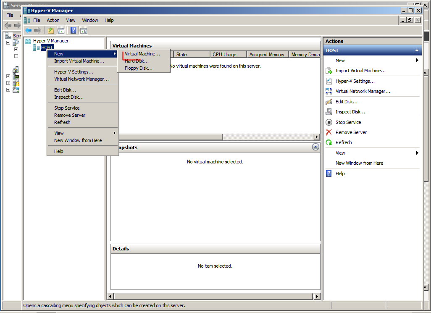The image size is (431, 313).
Task: Select Hyper-V Manager root tree node
Action: coord(51,41)
